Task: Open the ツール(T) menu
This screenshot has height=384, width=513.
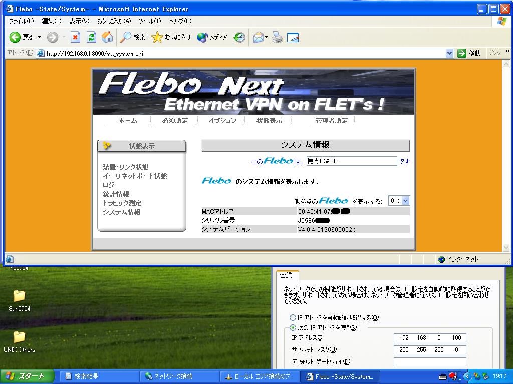Action: tap(149, 21)
